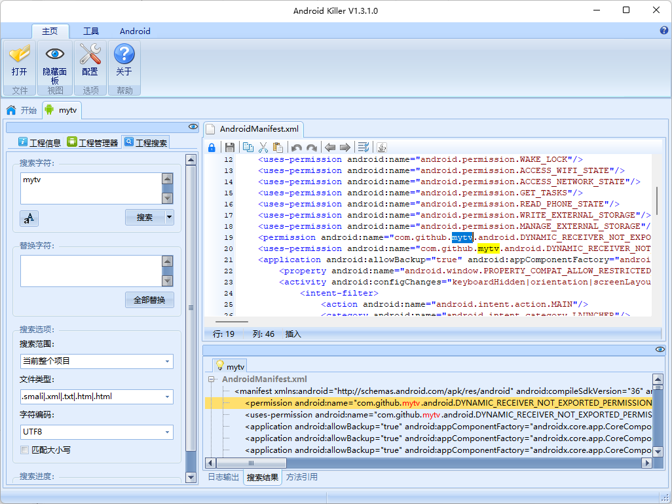The image size is (672, 504).
Task: Undo with the curved left arrow icon
Action: pyautogui.click(x=296, y=147)
